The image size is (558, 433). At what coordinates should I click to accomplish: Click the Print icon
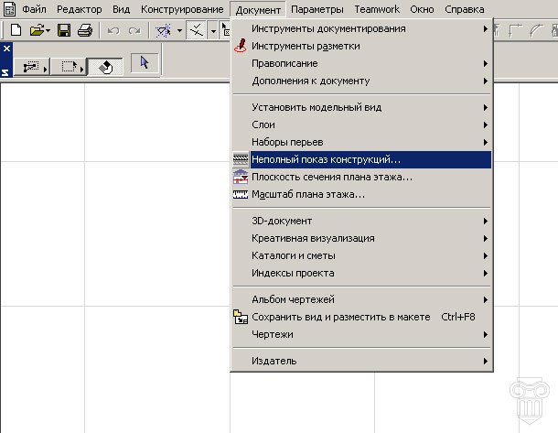click(x=85, y=30)
